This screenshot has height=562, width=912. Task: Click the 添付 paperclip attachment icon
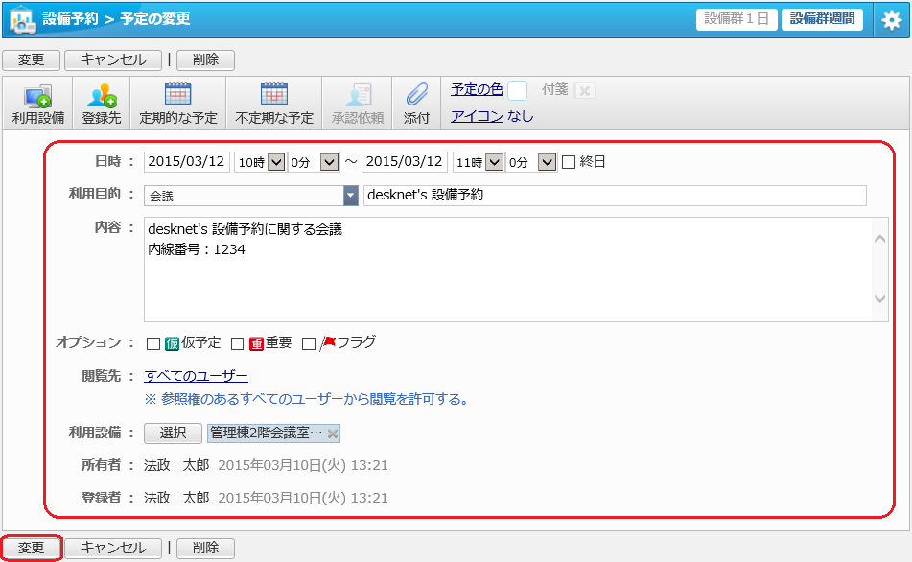[416, 104]
